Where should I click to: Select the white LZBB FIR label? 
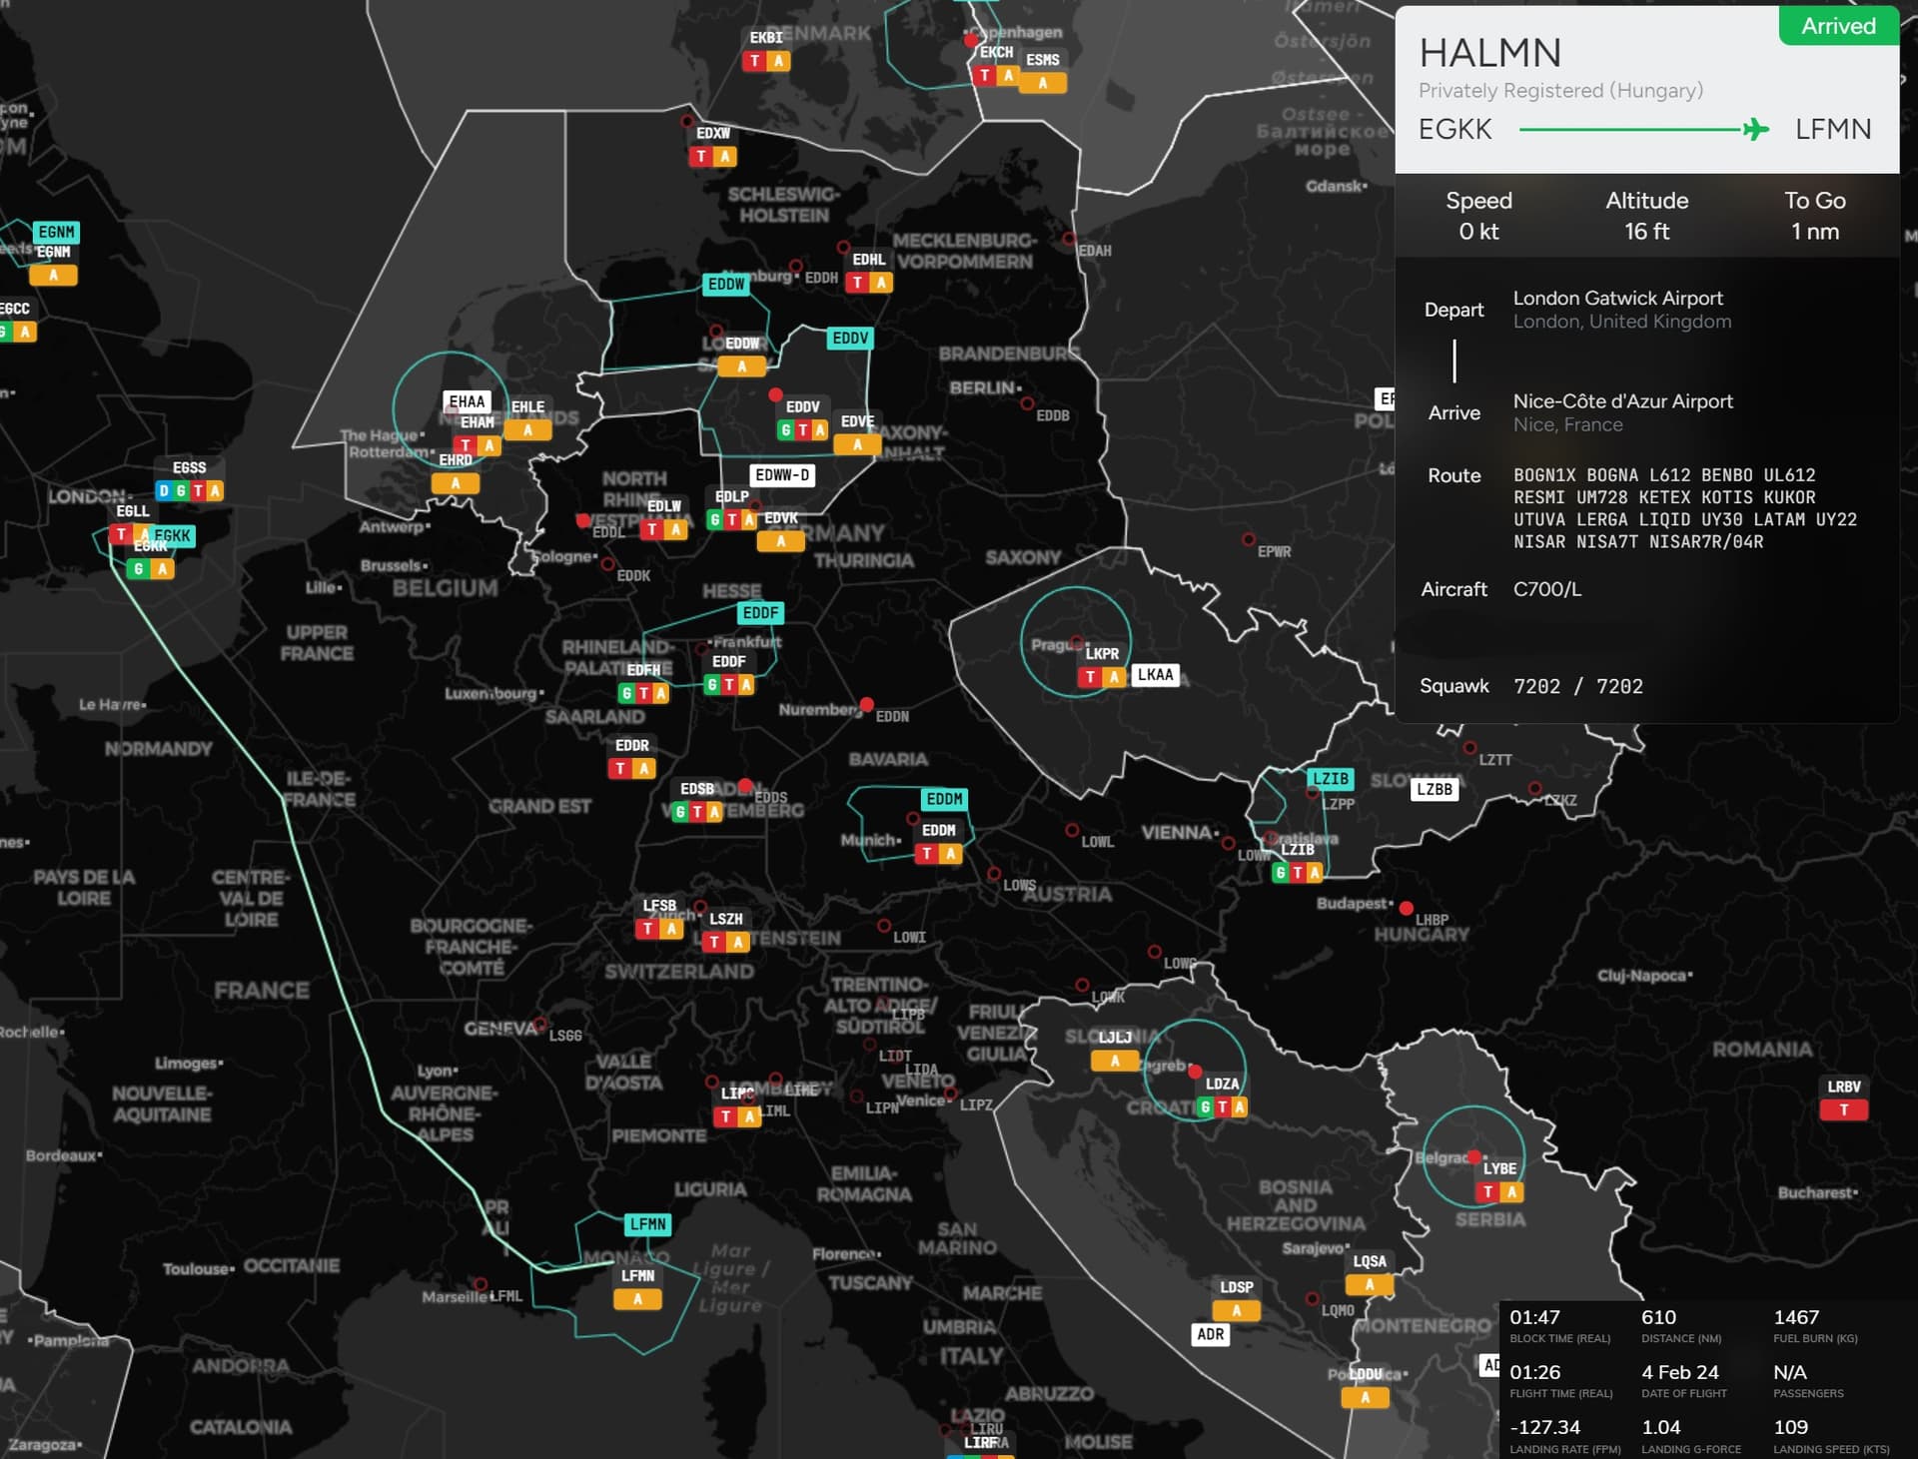pos(1435,789)
